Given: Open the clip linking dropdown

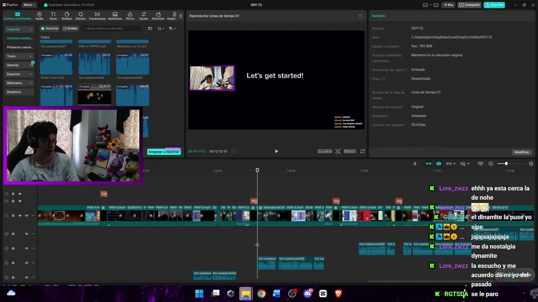Looking at the screenshot, I should [x=451, y=164].
